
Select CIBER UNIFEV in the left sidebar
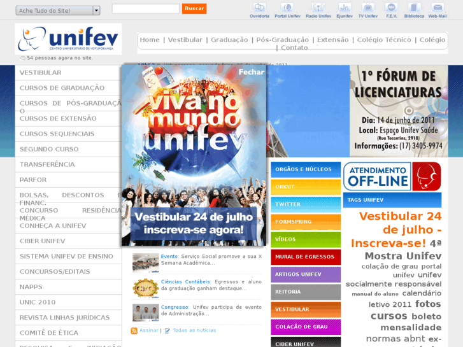point(68,241)
